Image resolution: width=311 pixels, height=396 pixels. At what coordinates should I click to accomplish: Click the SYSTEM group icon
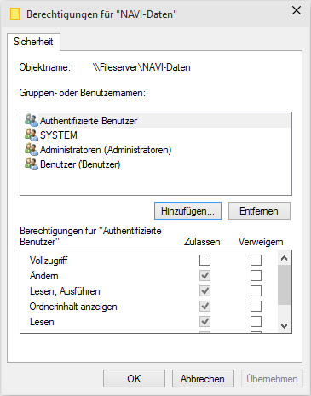click(x=32, y=135)
